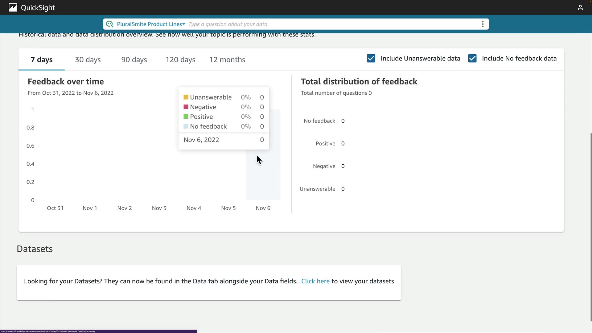Screen dimensions: 592x333
Task: Click the QuickSight logo icon
Action: [x=13, y=7]
